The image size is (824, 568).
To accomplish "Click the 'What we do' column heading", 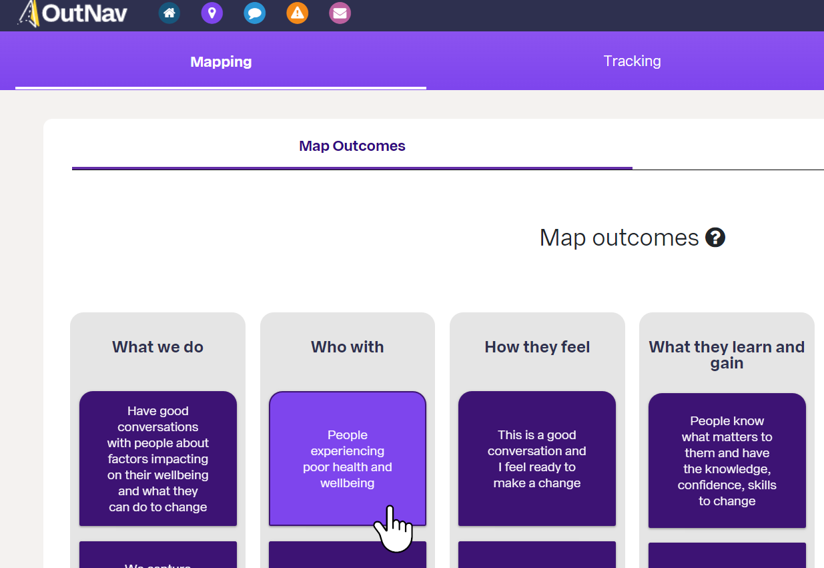I will (157, 347).
